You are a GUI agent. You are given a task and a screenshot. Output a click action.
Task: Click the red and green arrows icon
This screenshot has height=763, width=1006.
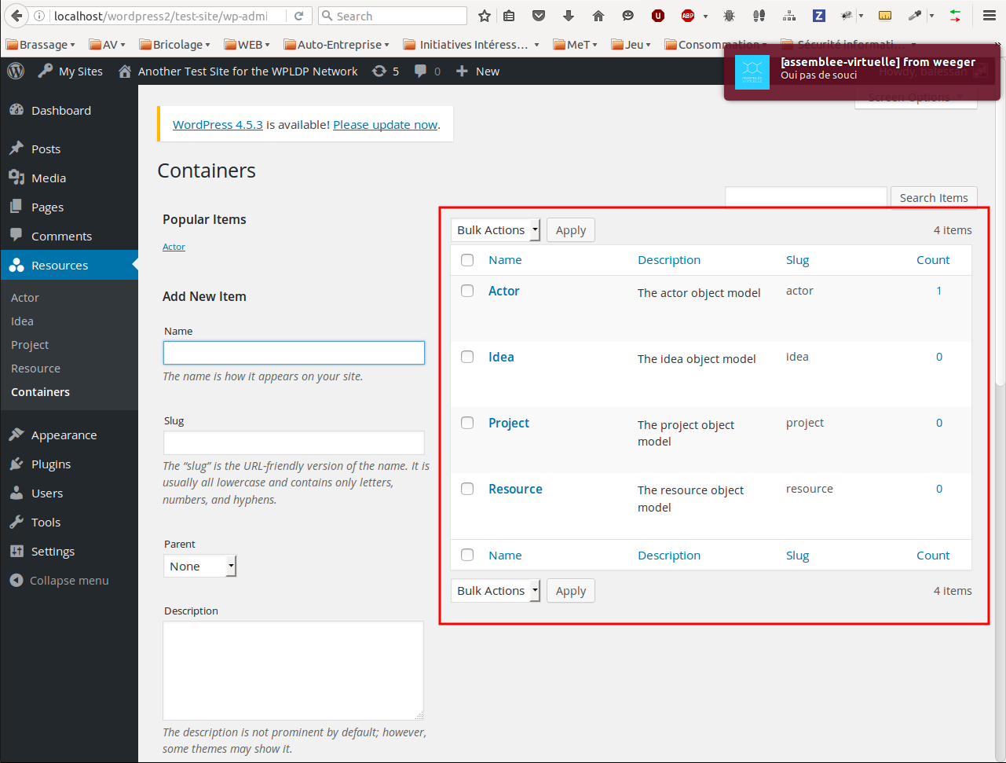955,16
